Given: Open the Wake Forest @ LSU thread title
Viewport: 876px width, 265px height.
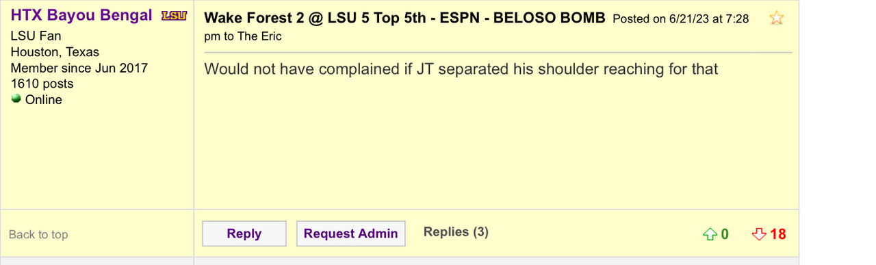Looking at the screenshot, I should pos(404,18).
